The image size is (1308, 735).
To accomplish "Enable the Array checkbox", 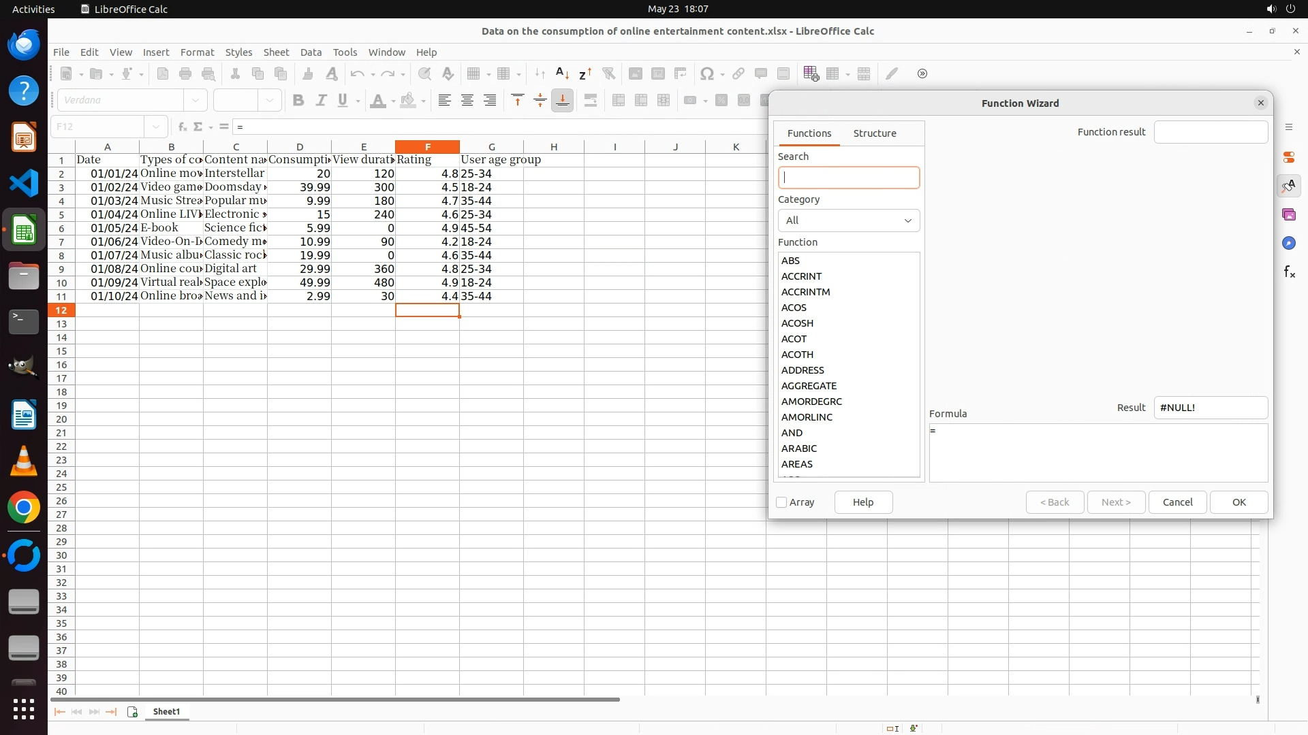I will pyautogui.click(x=782, y=502).
